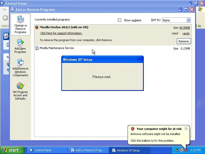
Task: Click the Mozilla Firefox program icon
Action: click(37, 27)
